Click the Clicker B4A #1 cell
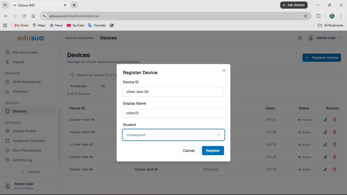Screen dimensions: 347x195 click(x=146, y=169)
